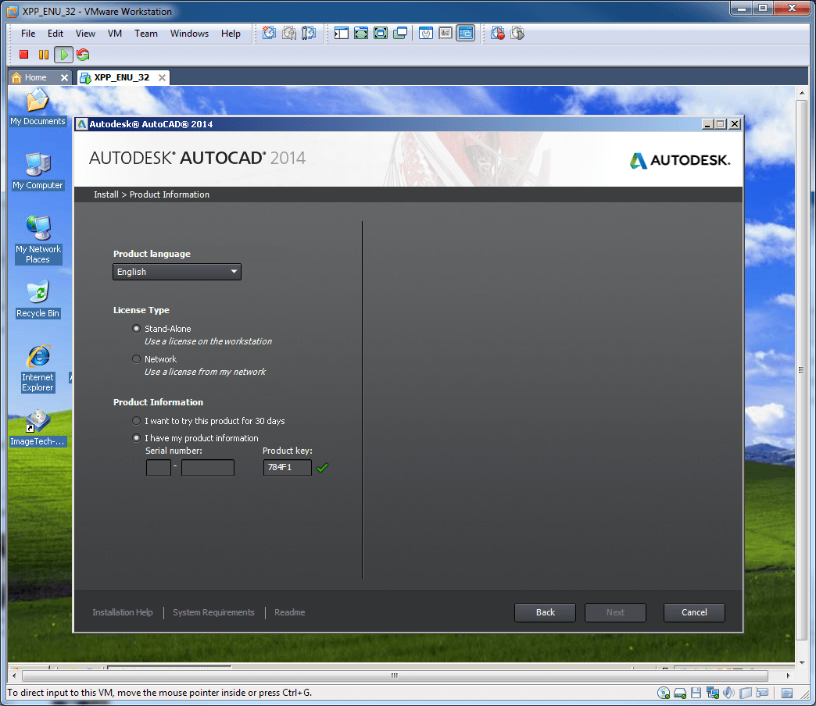Click the Record VM activity icon
Viewport: 816px width, 706px height.
click(498, 34)
